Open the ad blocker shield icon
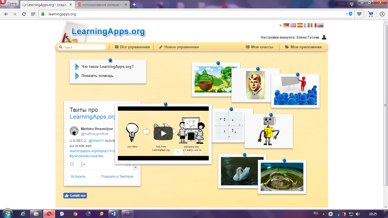This screenshot has width=388, height=218. (x=351, y=14)
